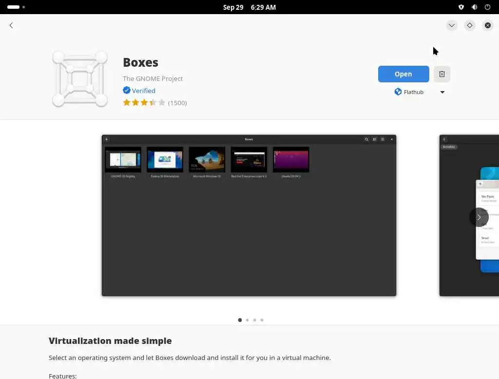
Task: Click the Boxes title heading
Action: pyautogui.click(x=140, y=62)
